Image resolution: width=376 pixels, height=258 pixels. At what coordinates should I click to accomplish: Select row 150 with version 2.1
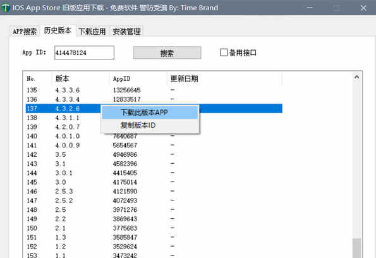[x=154, y=228]
